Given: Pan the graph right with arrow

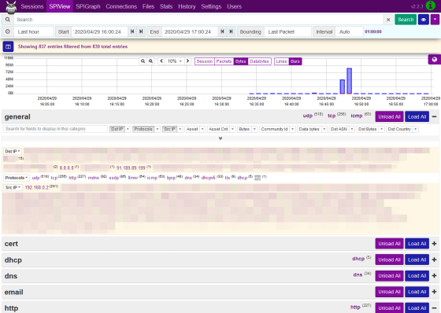Looking at the screenshot, I should click(187, 61).
